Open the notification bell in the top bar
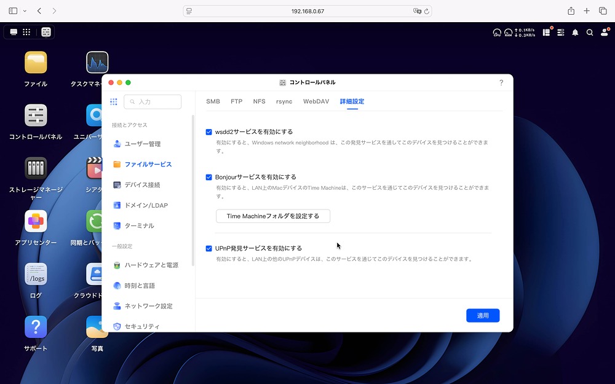Viewport: 615px width, 384px height. click(x=575, y=32)
